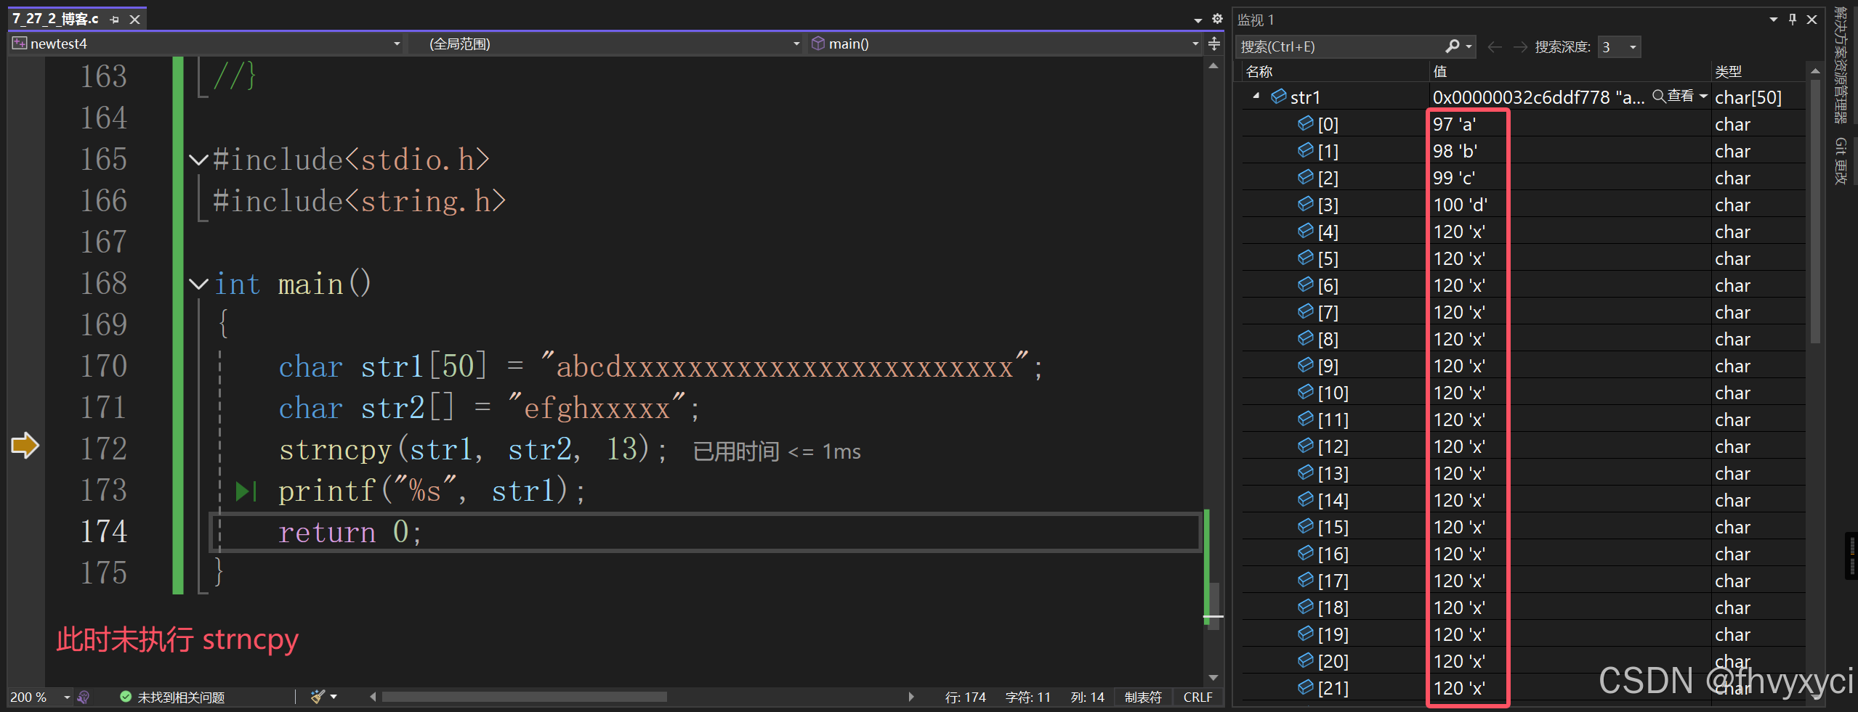Image resolution: width=1858 pixels, height=712 pixels.
Task: Toggle auto-hide pin of 监视 1 panel
Action: coord(1793,20)
